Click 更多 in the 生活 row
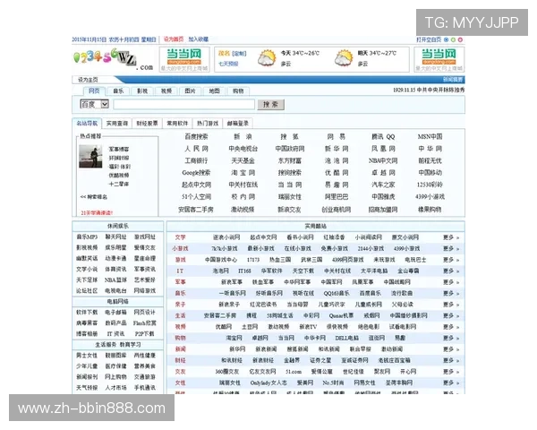The height and width of the screenshot is (430, 537). point(451,315)
